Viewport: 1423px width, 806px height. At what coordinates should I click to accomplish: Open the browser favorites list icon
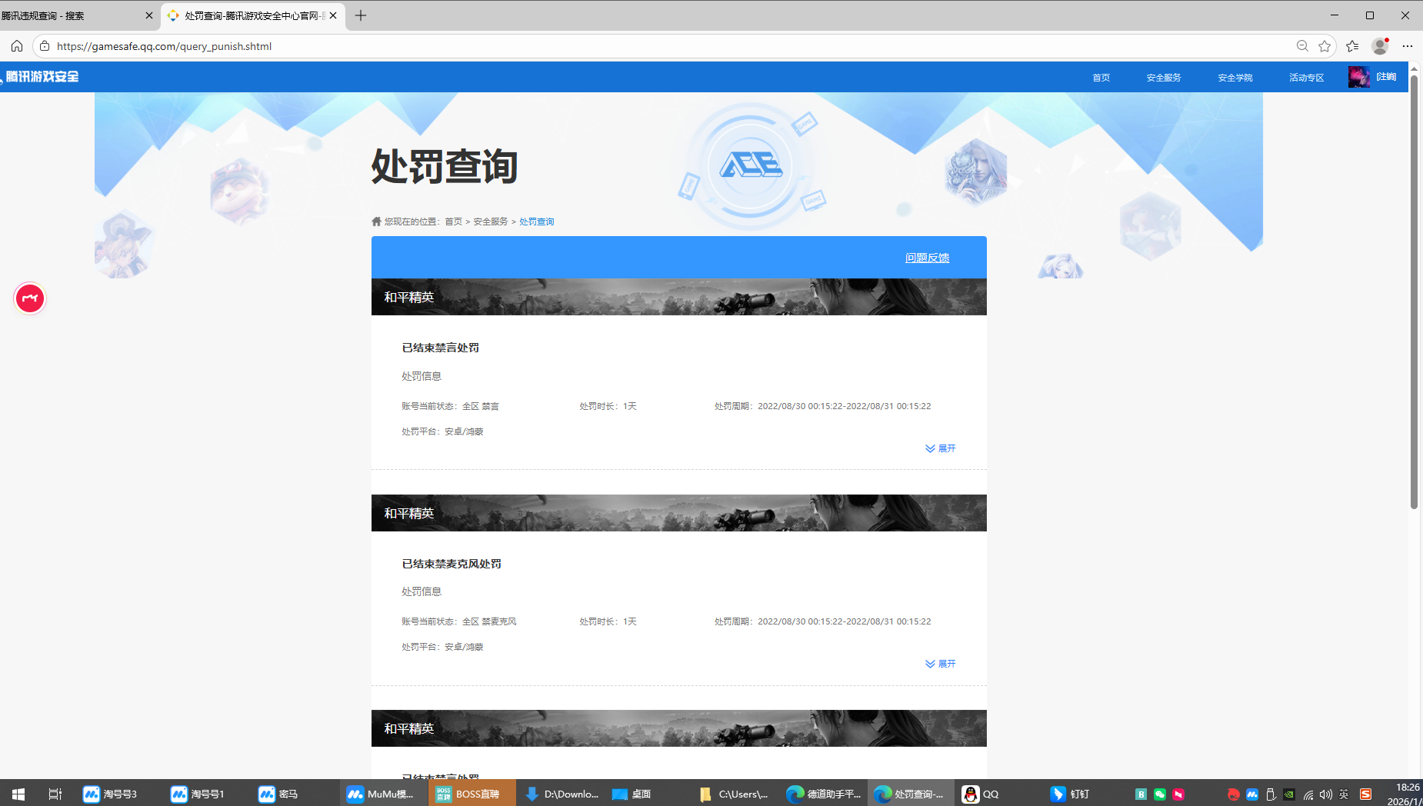pos(1353,46)
